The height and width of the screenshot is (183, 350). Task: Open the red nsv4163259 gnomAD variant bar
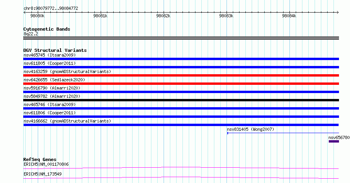pos(181,75)
